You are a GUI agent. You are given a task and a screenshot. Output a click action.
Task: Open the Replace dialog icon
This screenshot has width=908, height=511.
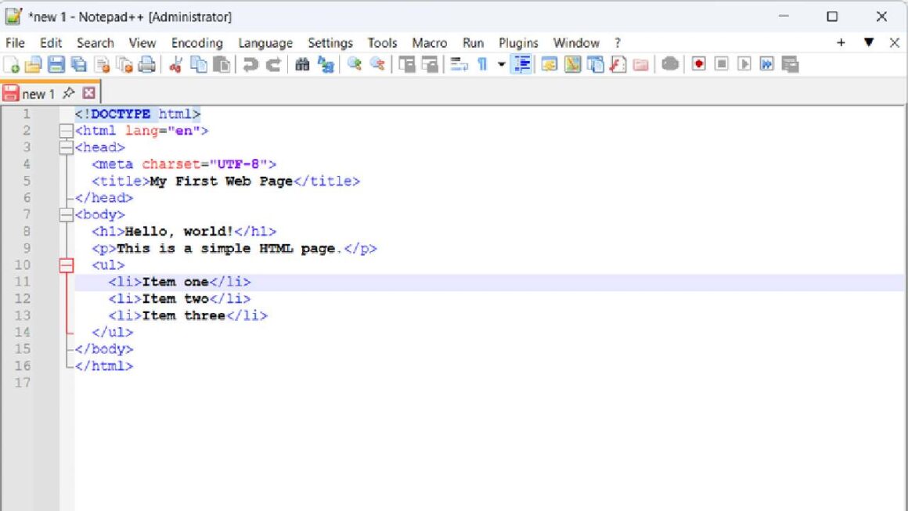pyautogui.click(x=326, y=64)
